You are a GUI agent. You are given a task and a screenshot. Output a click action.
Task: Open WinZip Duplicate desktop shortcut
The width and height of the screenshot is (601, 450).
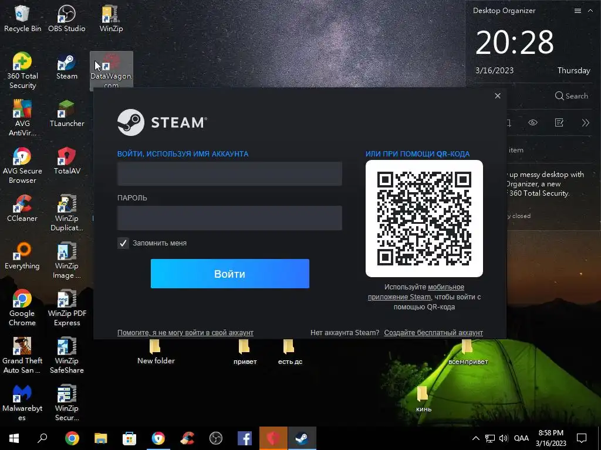click(67, 213)
